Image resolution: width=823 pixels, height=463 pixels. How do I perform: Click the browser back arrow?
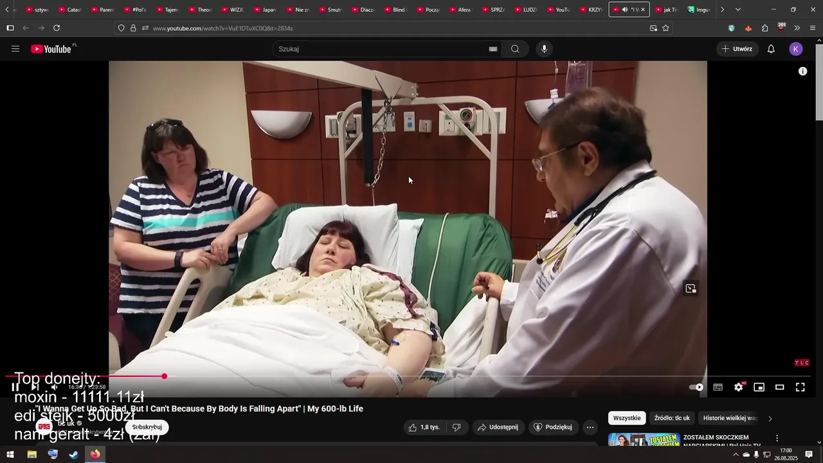(26, 28)
